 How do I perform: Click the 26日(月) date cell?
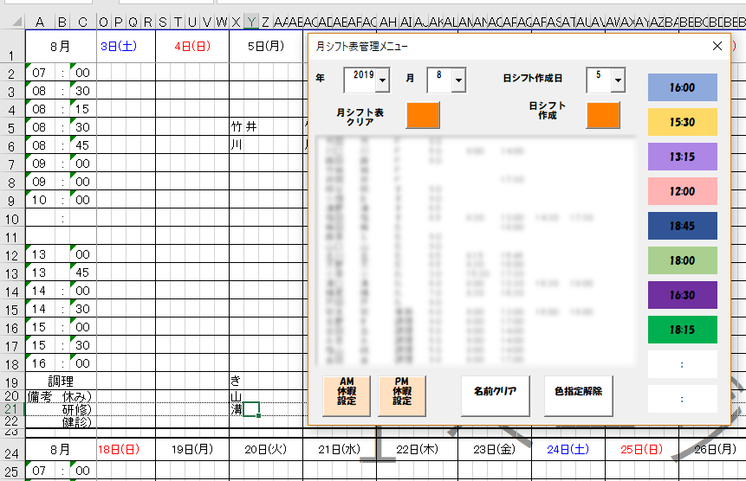713,449
